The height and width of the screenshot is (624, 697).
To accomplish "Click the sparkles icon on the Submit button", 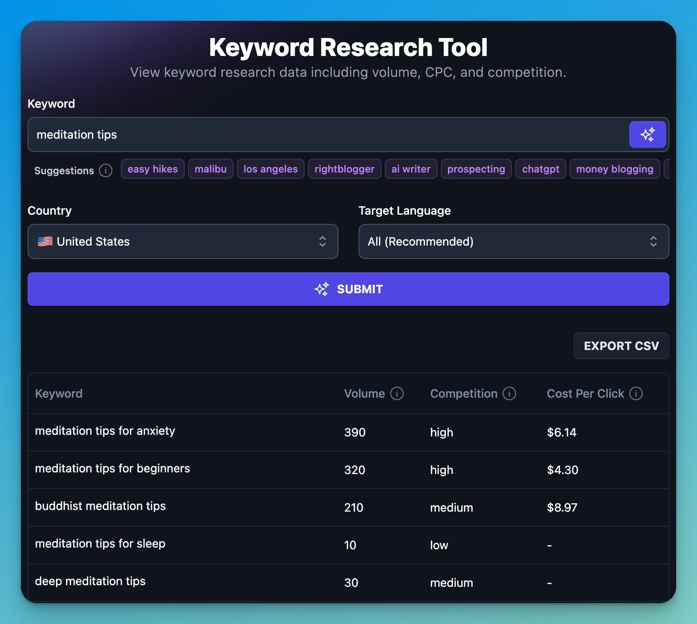I will point(321,289).
